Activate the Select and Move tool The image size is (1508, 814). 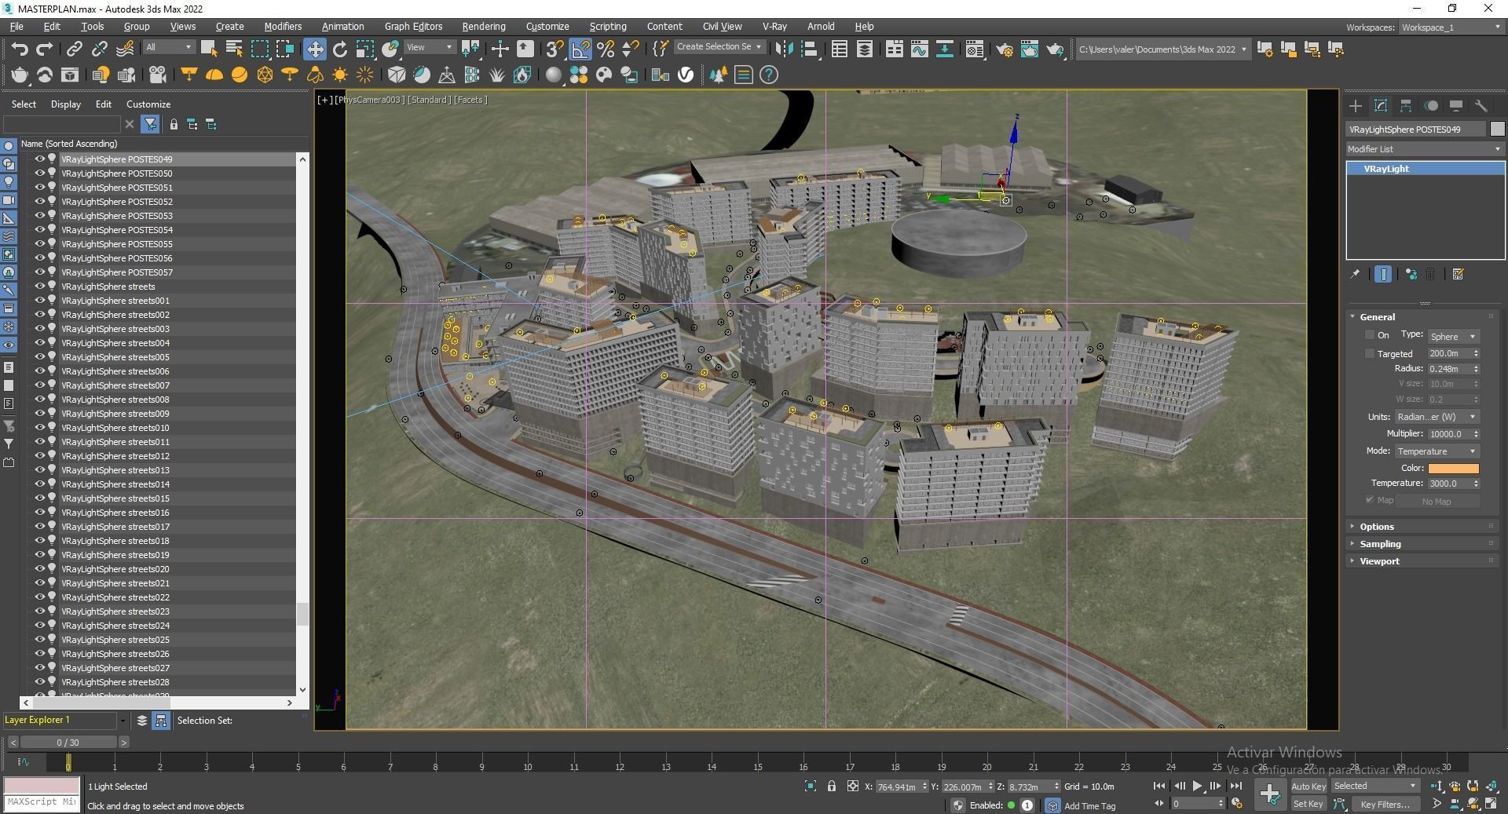314,49
